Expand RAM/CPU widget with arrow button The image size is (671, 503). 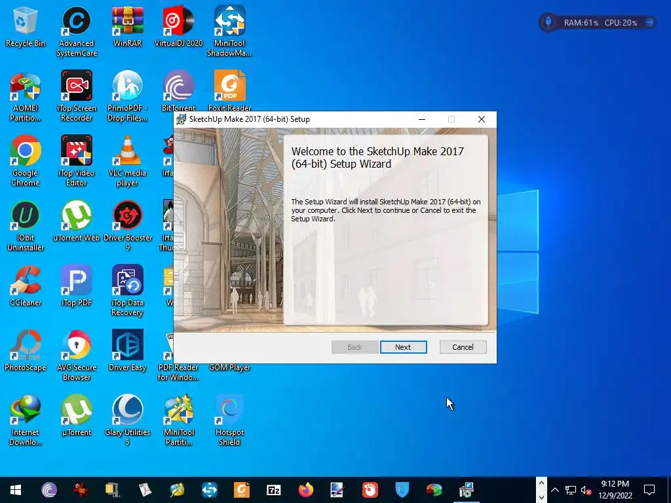click(649, 22)
